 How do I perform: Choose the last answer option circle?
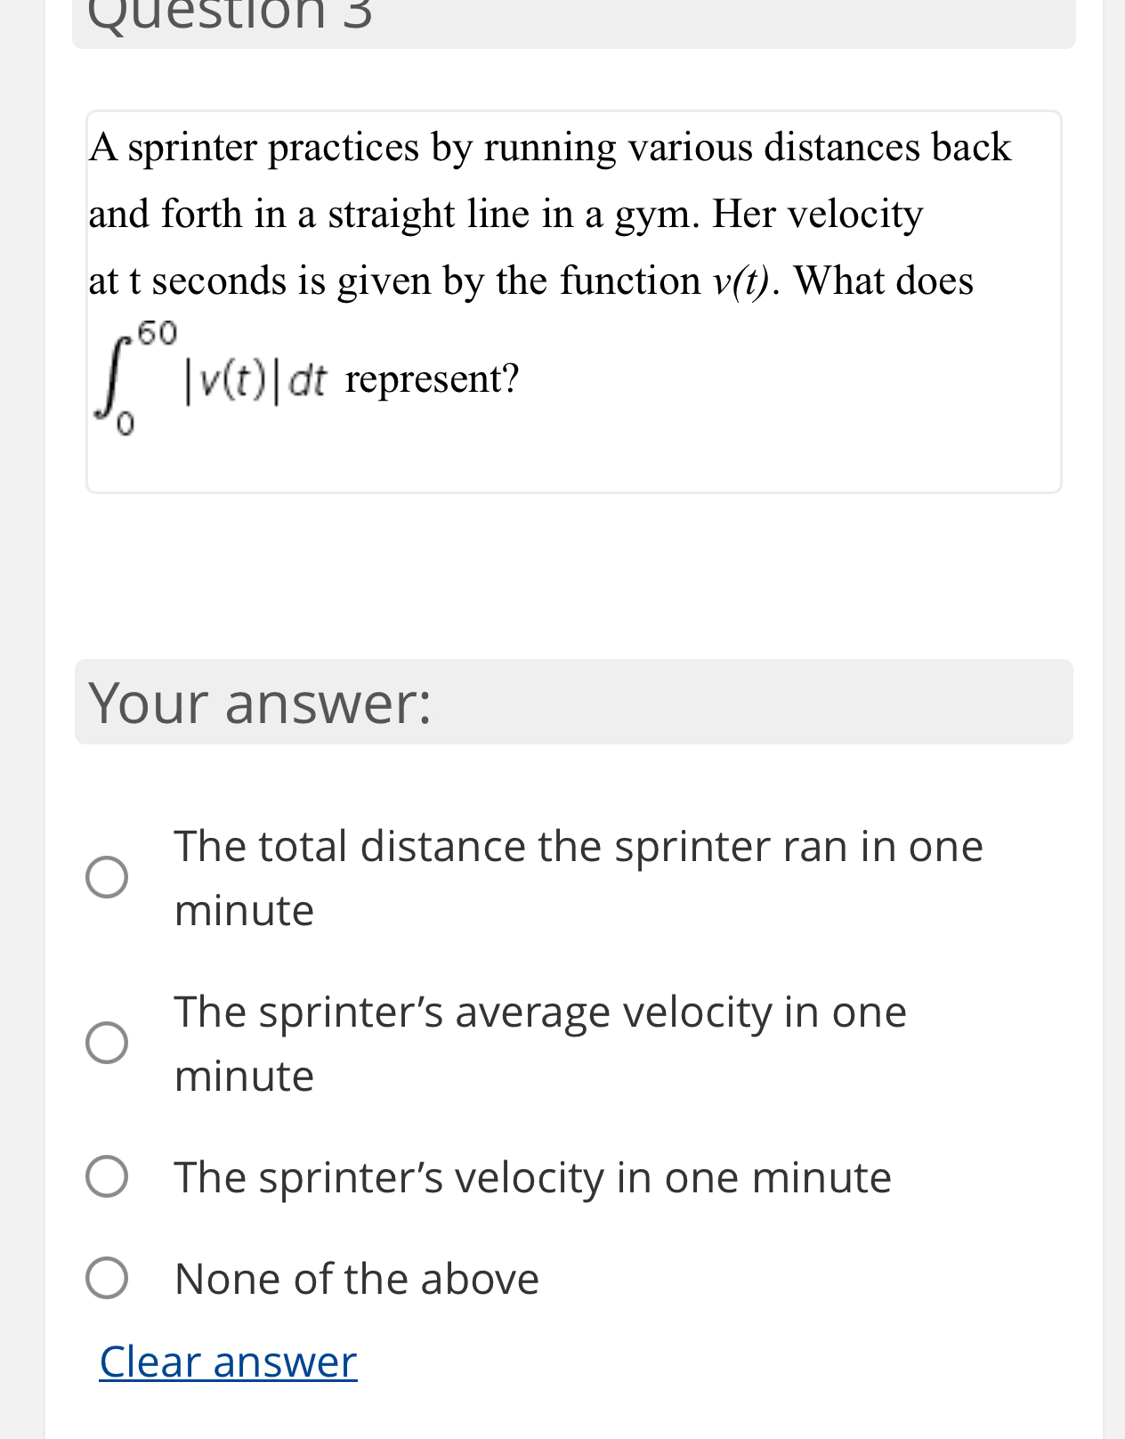(x=106, y=1278)
